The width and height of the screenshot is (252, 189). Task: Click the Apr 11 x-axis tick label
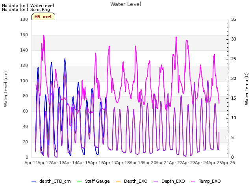pyautogui.click(x=31, y=163)
